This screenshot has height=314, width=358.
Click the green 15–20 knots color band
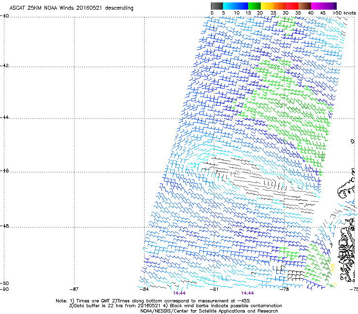[x=254, y=6]
